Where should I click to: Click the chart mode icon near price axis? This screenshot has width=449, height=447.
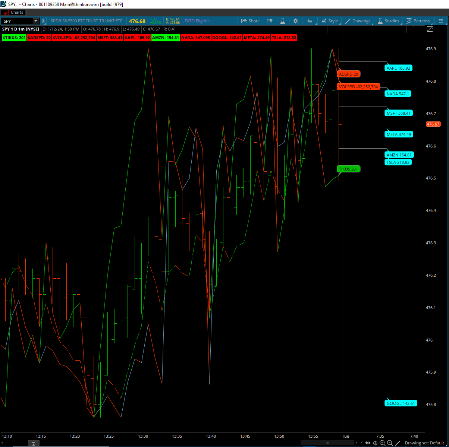tap(430, 29)
